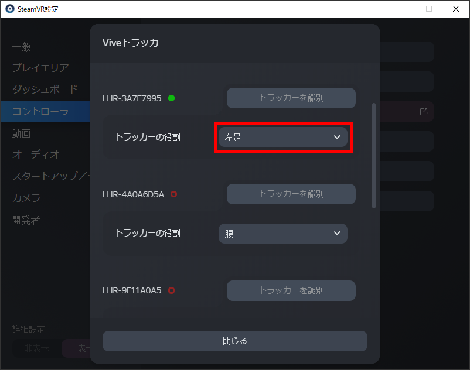Select the カメラ settings tab
The image size is (470, 370).
[x=26, y=198]
